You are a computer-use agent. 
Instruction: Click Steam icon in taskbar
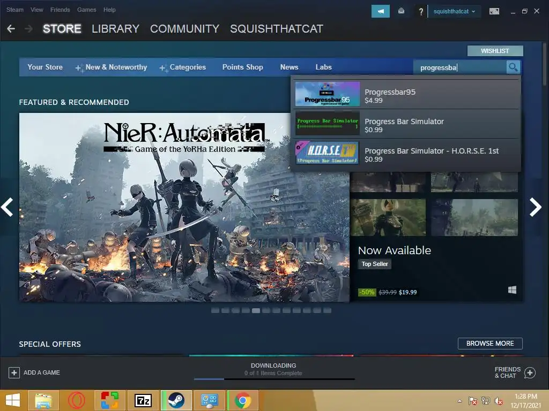[x=176, y=400]
